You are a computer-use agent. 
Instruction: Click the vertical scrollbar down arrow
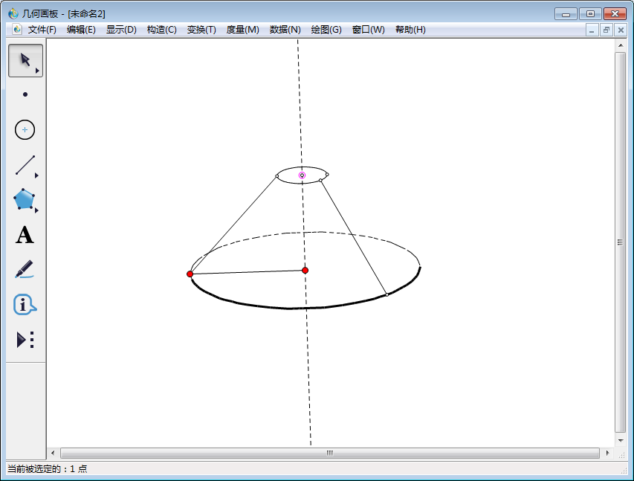(620, 439)
